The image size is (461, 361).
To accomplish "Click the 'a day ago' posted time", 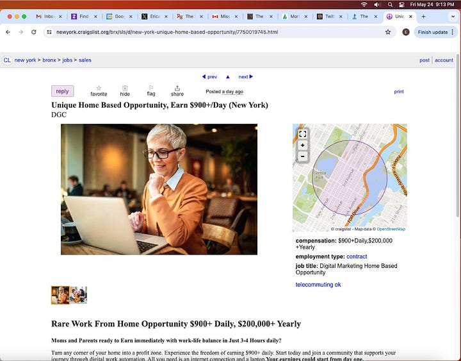I will coord(232,92).
